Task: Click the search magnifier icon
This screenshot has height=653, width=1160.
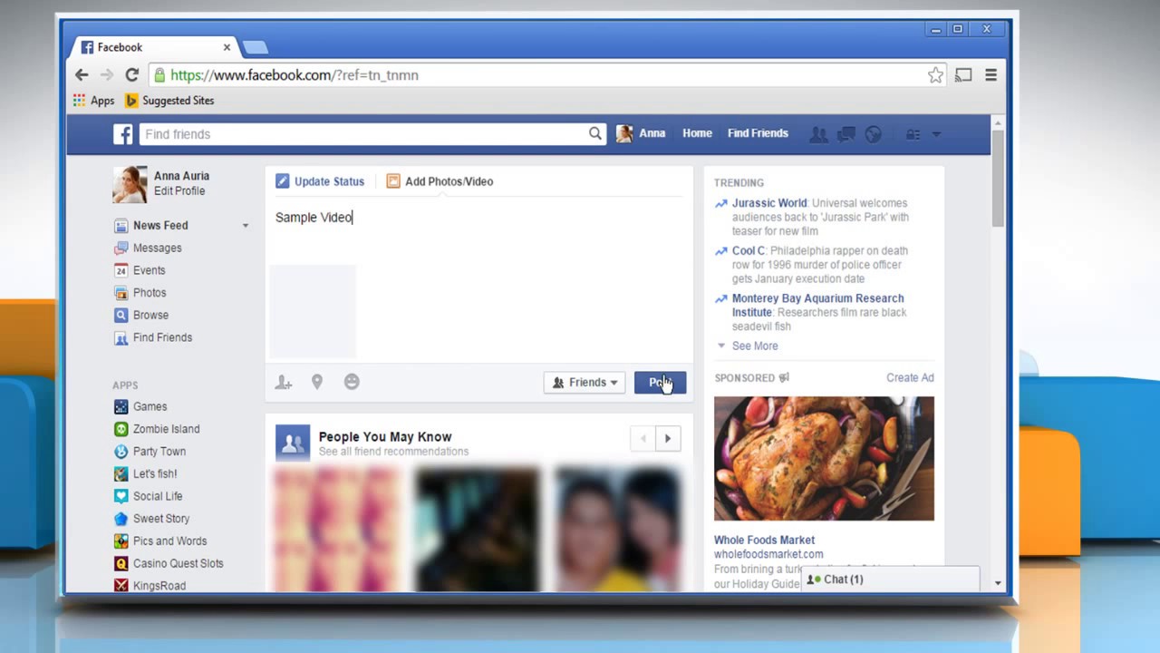Action: coord(595,133)
